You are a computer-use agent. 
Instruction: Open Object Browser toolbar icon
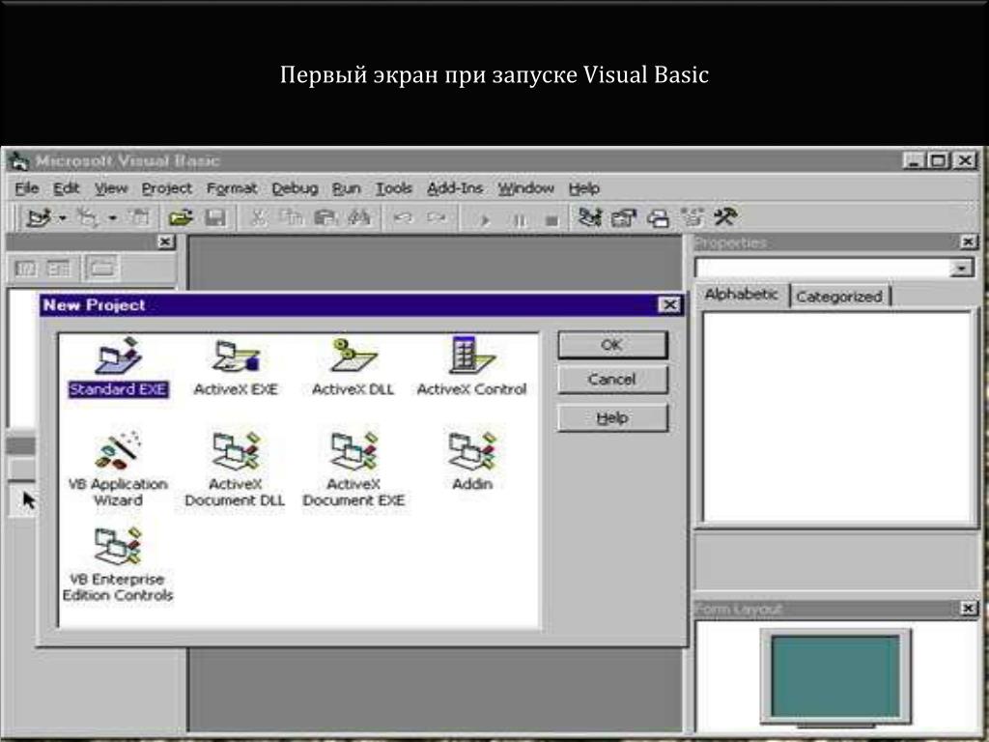(692, 218)
